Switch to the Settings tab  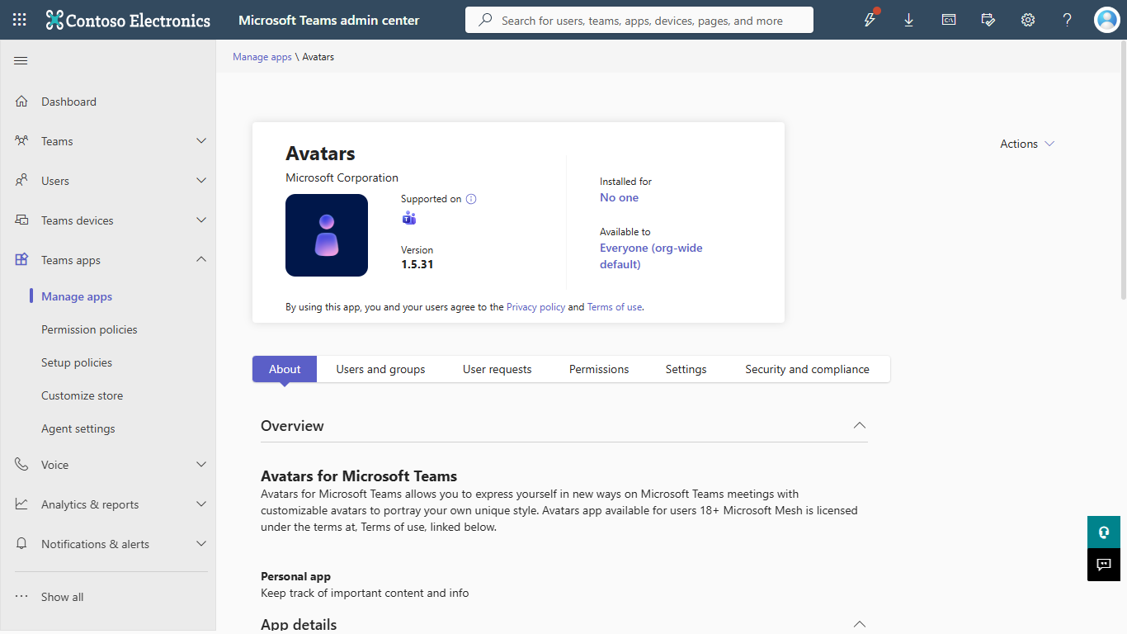686,369
